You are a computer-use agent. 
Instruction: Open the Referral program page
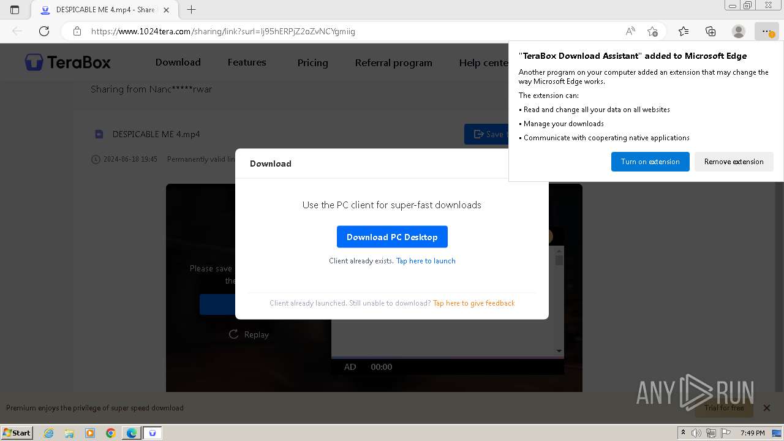393,62
